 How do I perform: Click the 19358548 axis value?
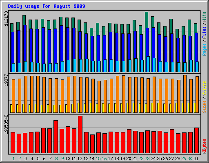(6, 124)
